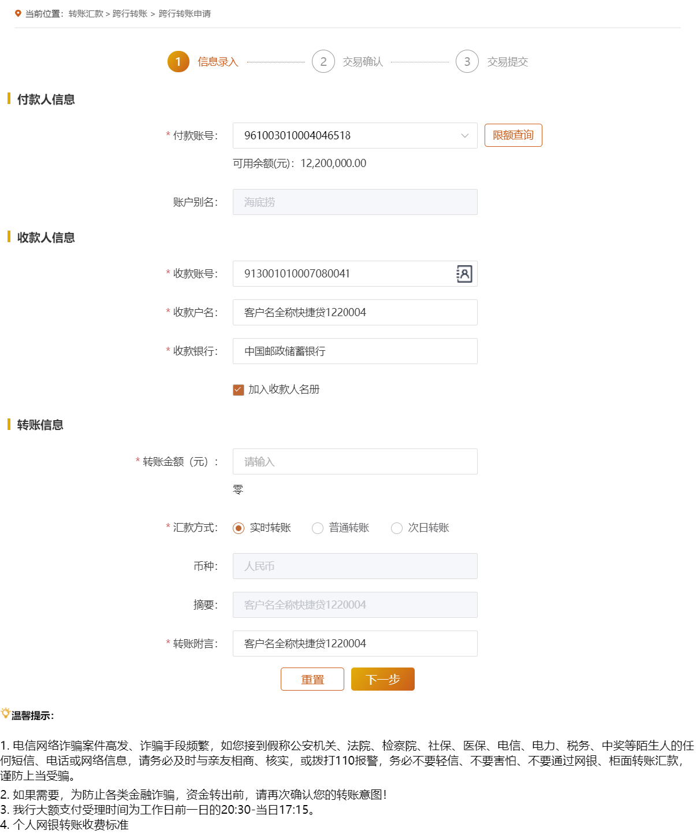Select the 次日转账 option
Screen dimensions: 696x838
397,528
